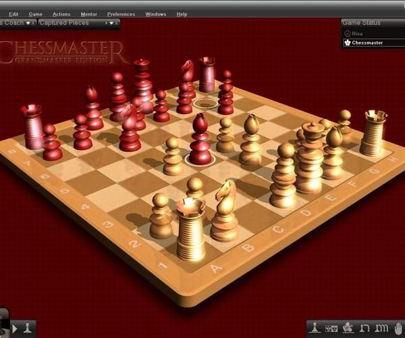Click the play arrow in bottom-left bar
Screen dimensions: 405x338
point(15,329)
